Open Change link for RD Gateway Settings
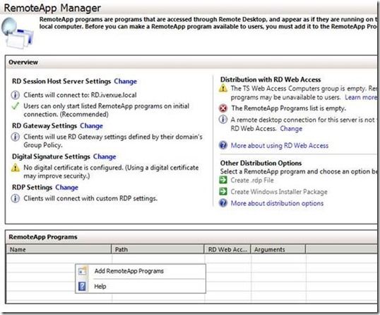This screenshot has height=315, width=380. tap(91, 126)
